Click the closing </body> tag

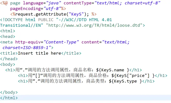pos(9,92)
